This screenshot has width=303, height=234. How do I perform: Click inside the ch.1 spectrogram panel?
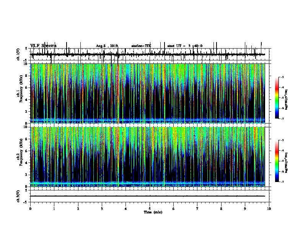148,93
